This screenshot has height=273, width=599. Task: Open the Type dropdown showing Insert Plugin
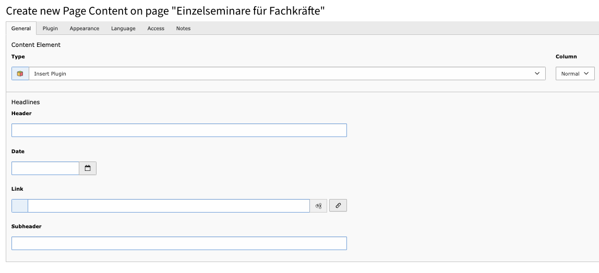tap(286, 73)
